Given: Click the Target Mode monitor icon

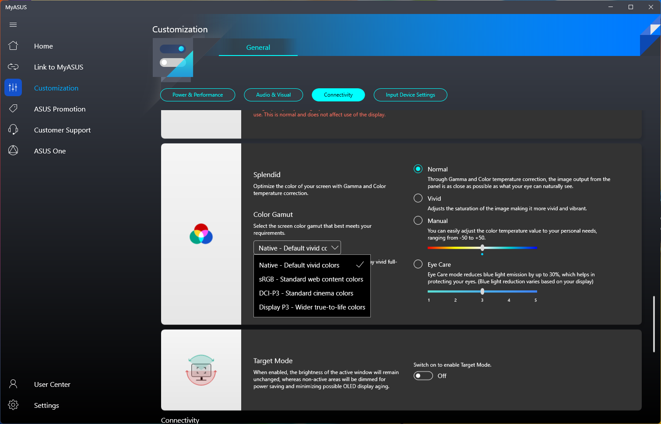Looking at the screenshot, I should (201, 370).
